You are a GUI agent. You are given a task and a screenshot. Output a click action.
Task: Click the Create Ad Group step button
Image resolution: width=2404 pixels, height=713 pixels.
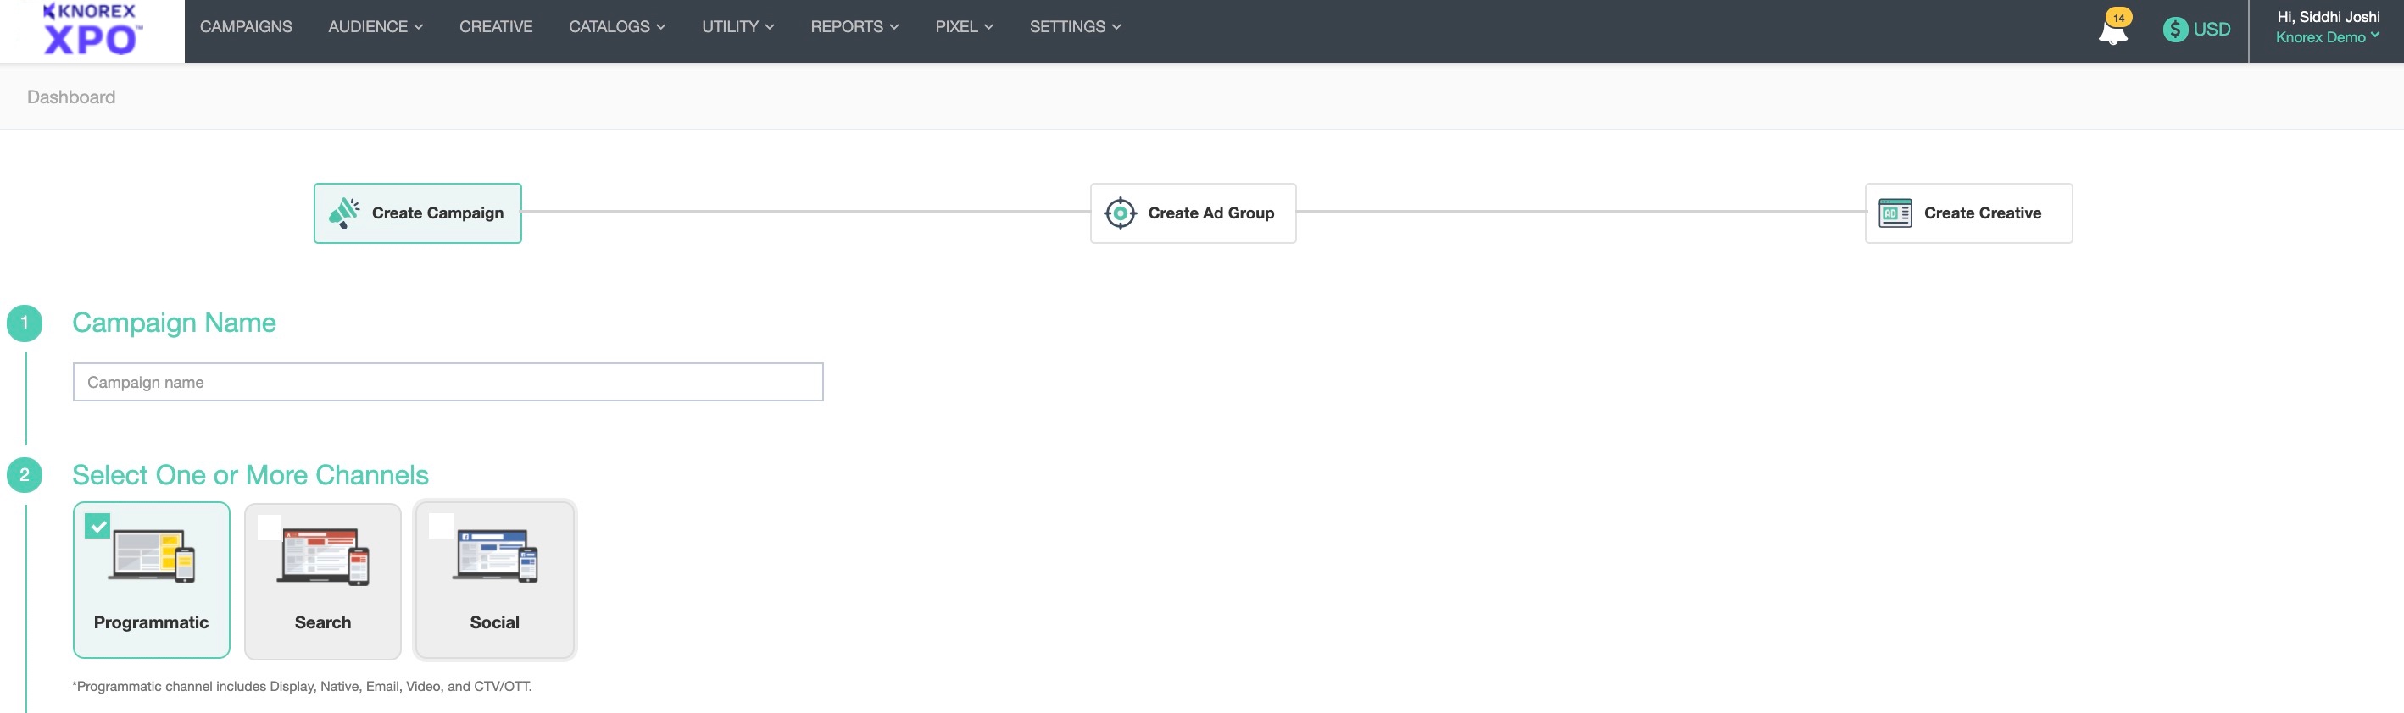(x=1193, y=213)
